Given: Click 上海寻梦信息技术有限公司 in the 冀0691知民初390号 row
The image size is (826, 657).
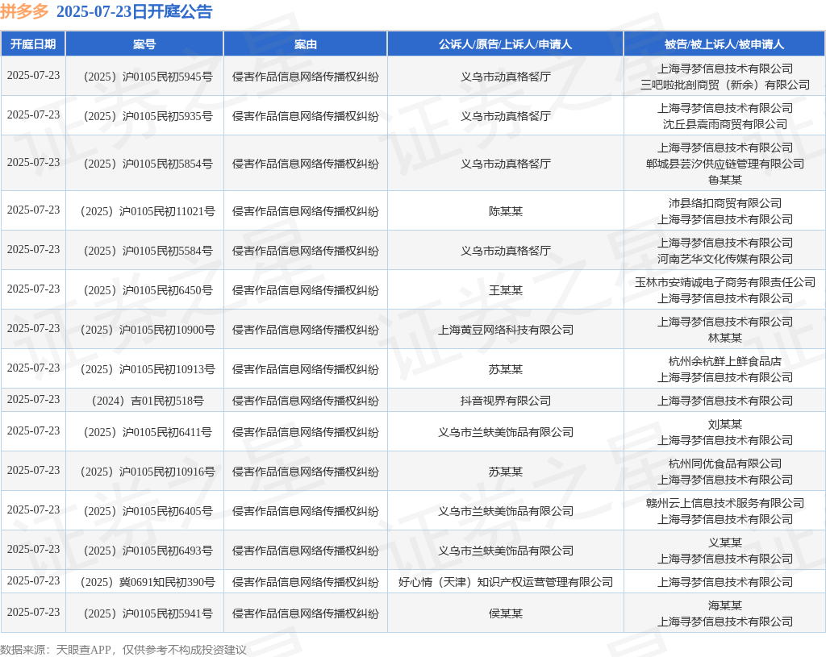Looking at the screenshot, I should pos(725,582).
